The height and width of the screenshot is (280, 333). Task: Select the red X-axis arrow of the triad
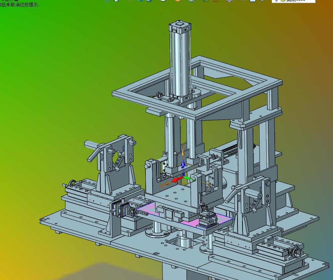pyautogui.click(x=177, y=180)
